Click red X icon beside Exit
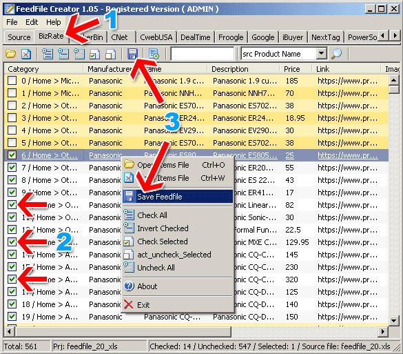The width and height of the screenshot is (403, 354). click(129, 304)
